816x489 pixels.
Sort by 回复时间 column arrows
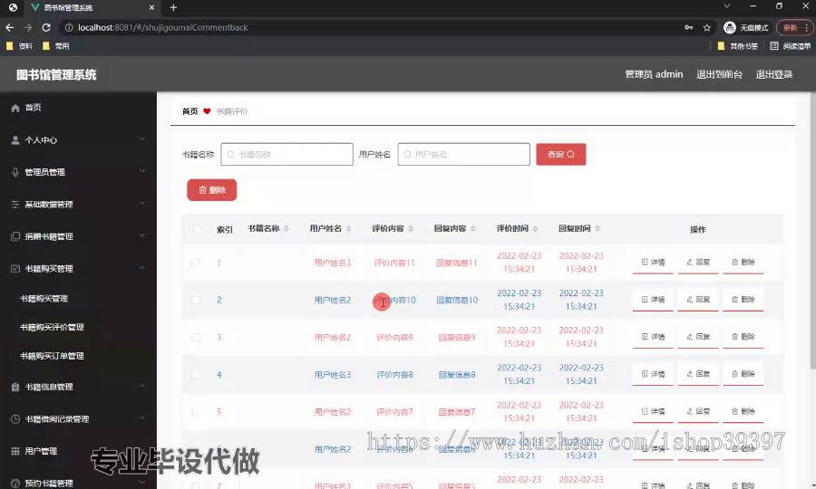pos(597,228)
